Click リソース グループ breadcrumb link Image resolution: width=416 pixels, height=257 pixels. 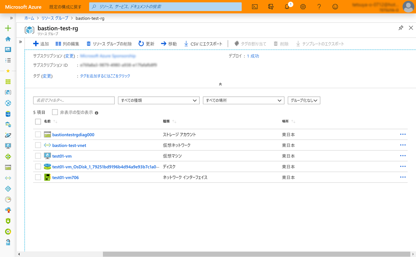(55, 18)
